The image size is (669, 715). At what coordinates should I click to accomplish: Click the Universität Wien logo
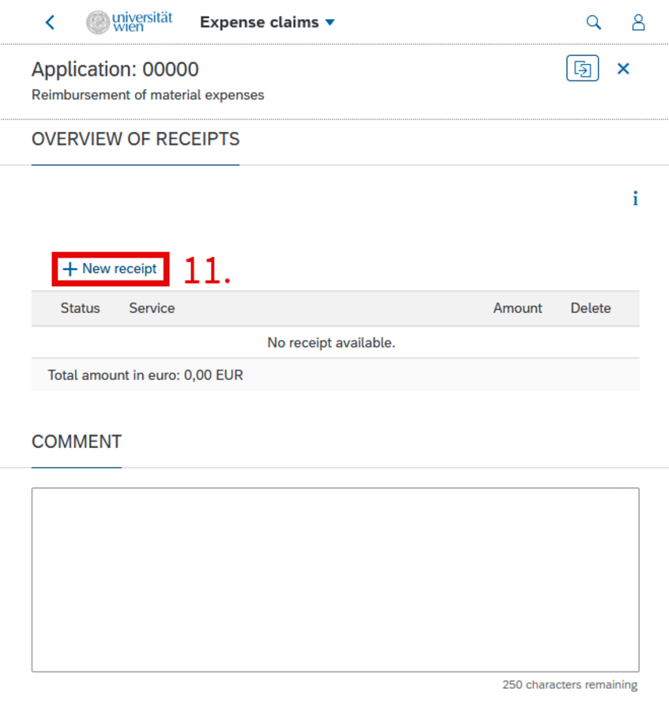click(130, 22)
